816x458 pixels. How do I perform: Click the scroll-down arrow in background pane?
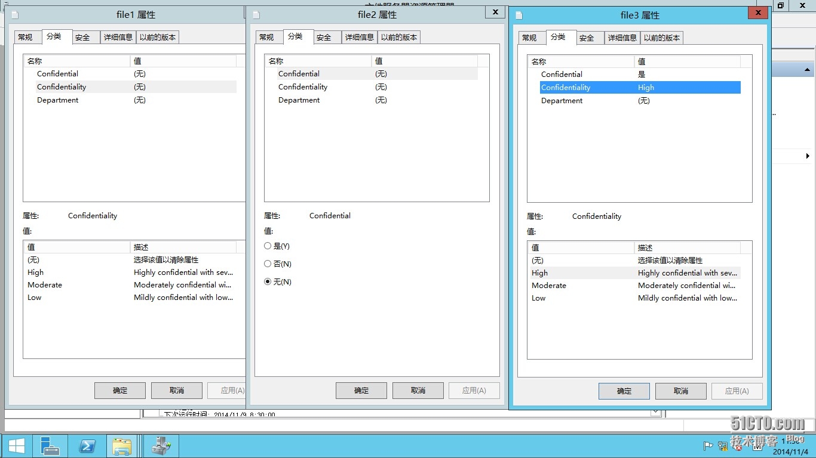tap(656, 412)
